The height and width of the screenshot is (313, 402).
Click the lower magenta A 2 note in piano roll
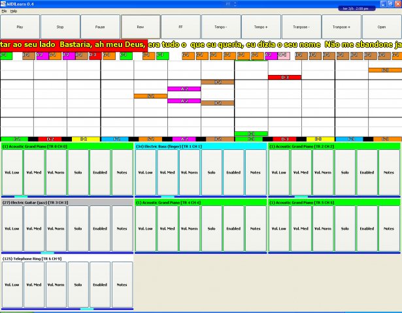pyautogui.click(x=184, y=101)
